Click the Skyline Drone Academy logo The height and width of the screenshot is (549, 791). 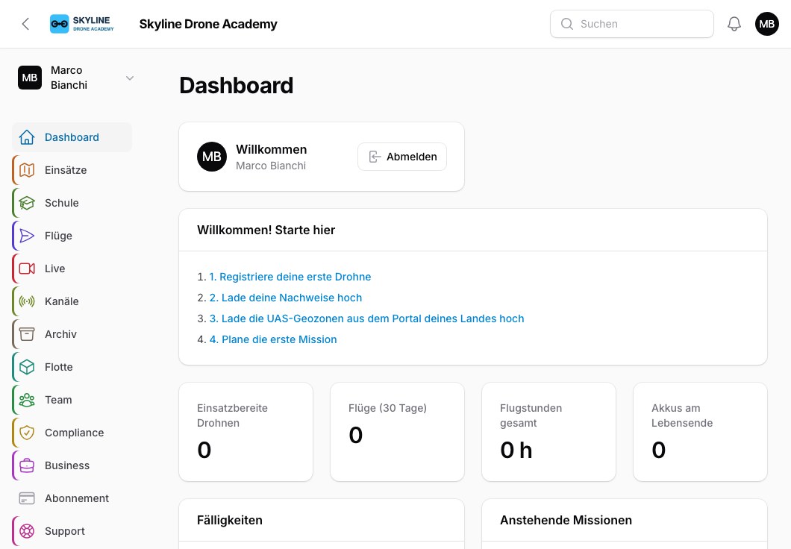tap(82, 24)
